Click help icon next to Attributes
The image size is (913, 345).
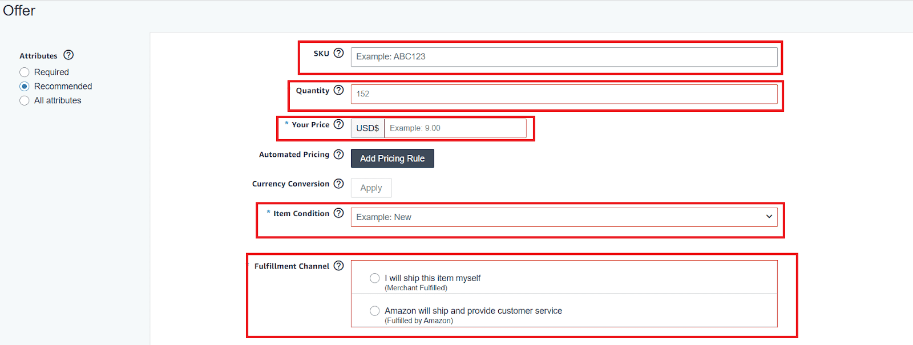click(68, 55)
